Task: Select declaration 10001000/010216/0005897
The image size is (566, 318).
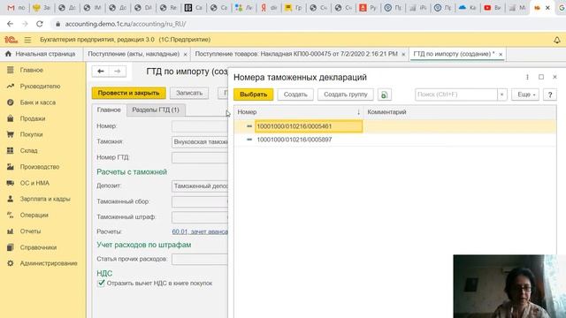Action: coord(294,140)
